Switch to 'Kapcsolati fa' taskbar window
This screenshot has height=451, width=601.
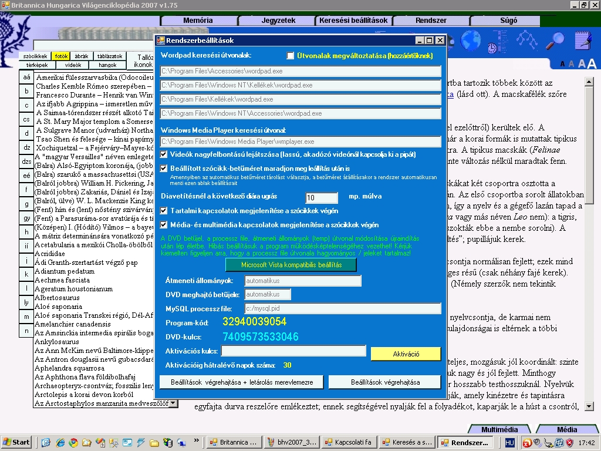coord(350,442)
